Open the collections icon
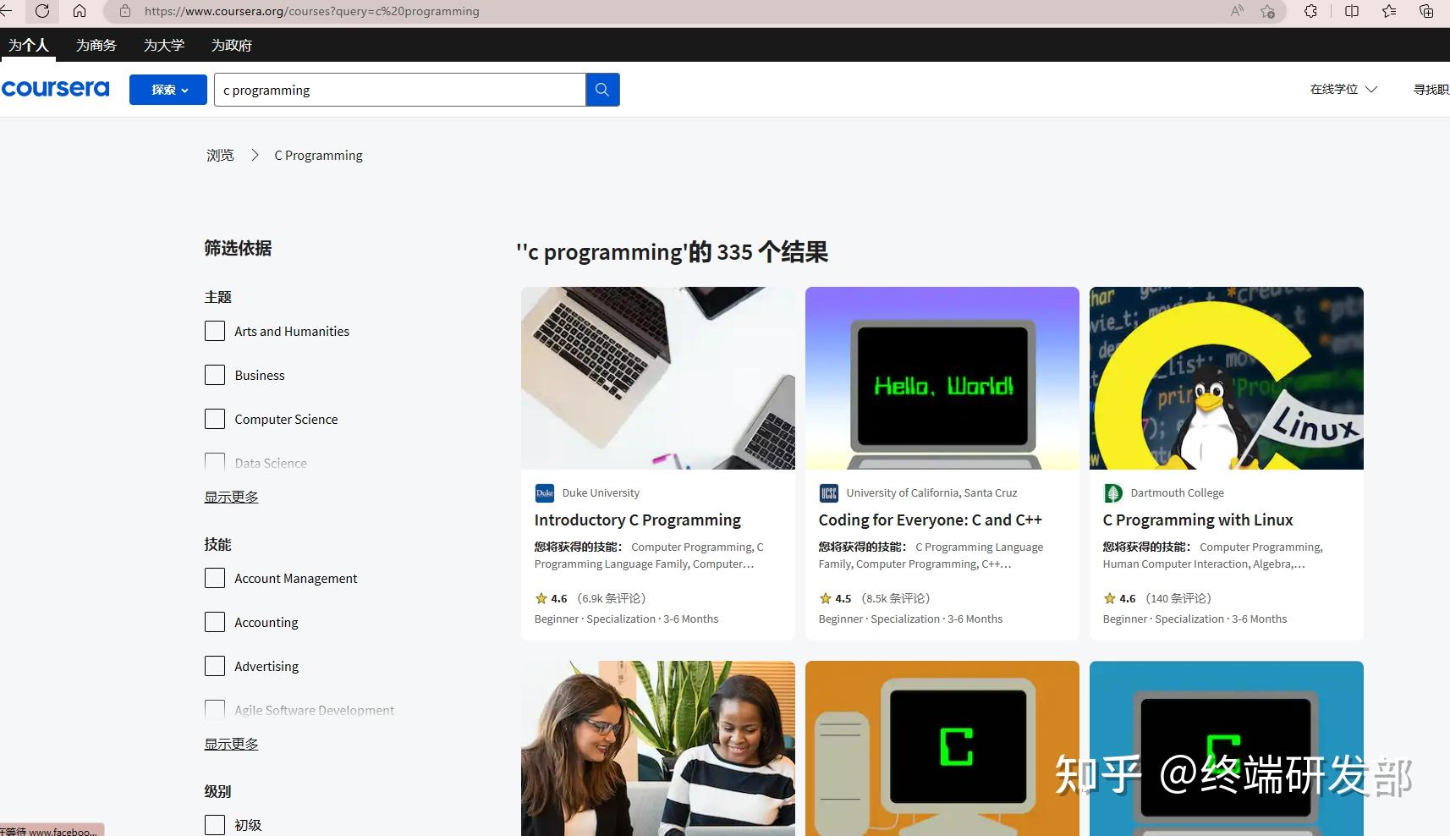 click(1426, 11)
